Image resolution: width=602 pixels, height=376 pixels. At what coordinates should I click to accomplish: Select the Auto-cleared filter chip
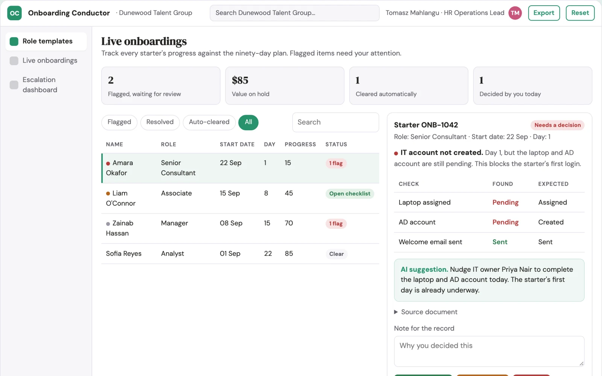click(209, 122)
